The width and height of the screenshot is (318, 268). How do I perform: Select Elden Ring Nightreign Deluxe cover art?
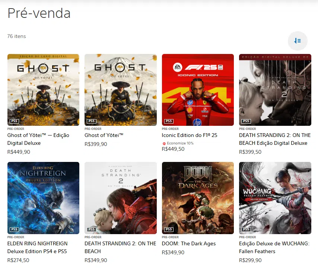click(43, 198)
